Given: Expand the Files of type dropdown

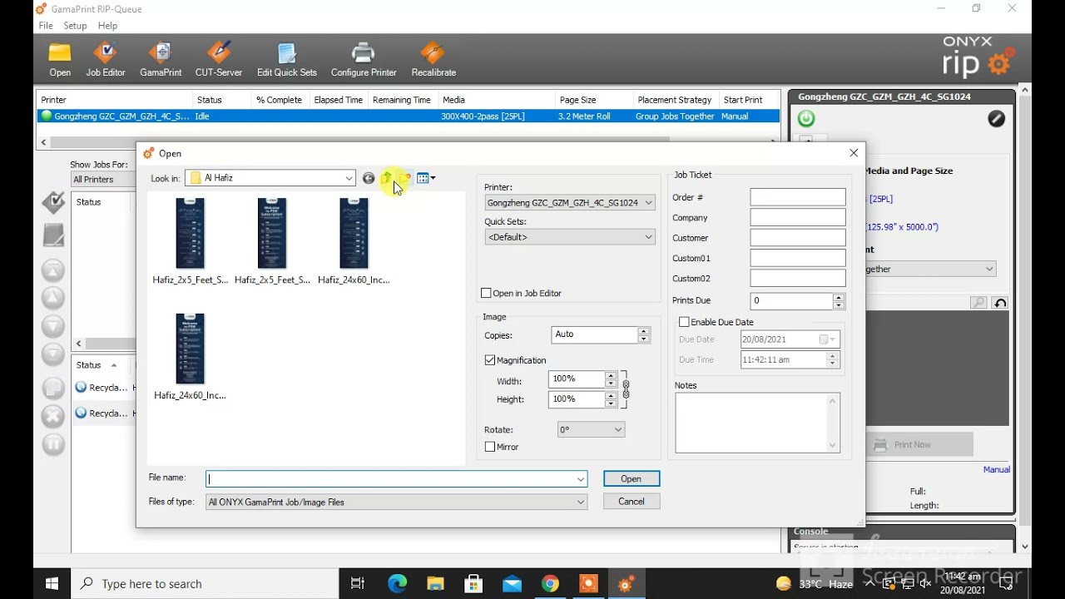Looking at the screenshot, I should (581, 502).
